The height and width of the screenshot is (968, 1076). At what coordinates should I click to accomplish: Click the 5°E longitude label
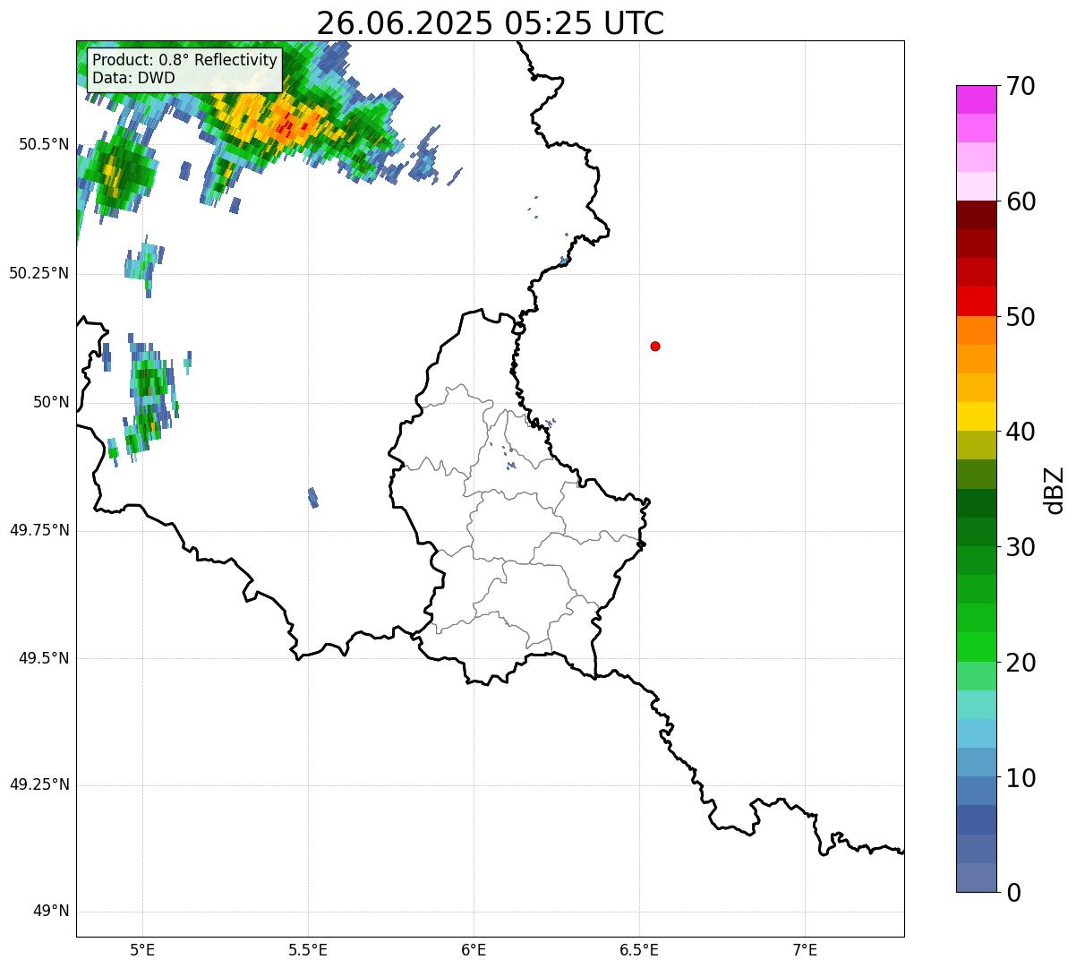142,949
